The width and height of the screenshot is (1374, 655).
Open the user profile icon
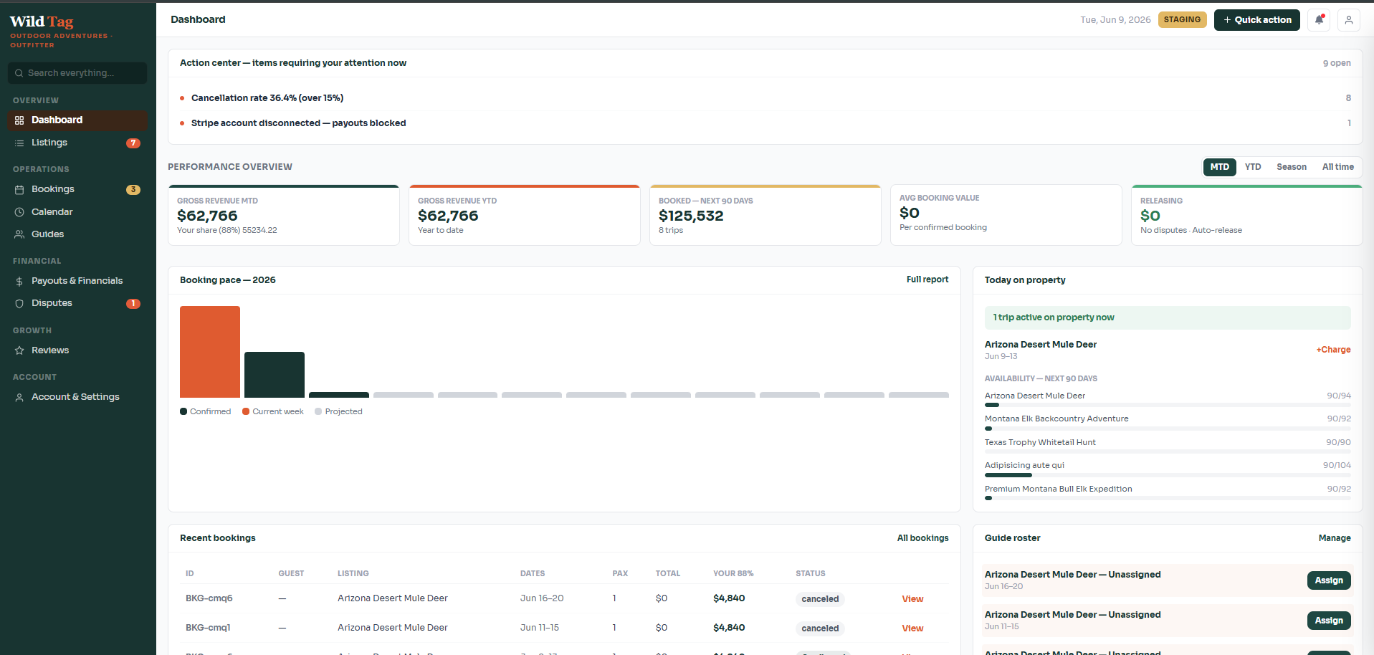point(1348,20)
